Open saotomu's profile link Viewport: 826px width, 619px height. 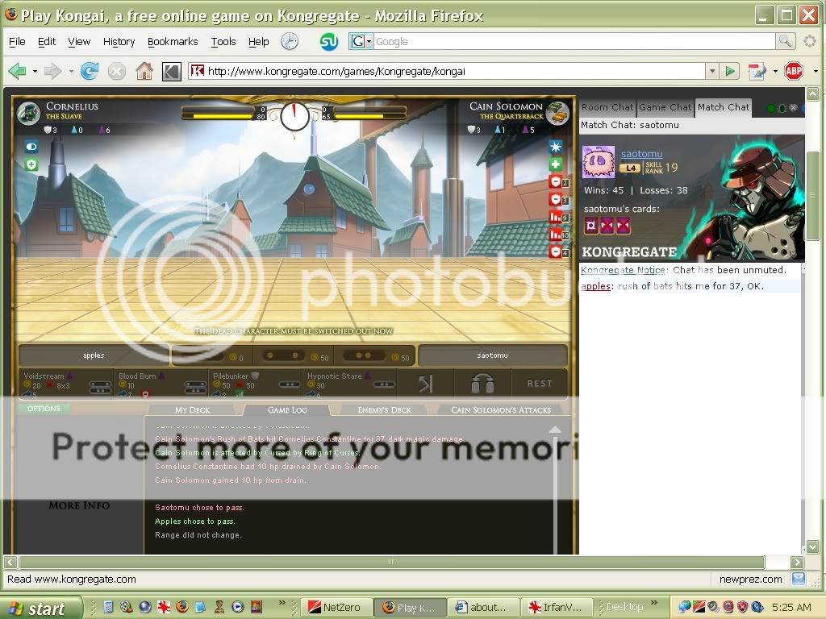(x=641, y=154)
